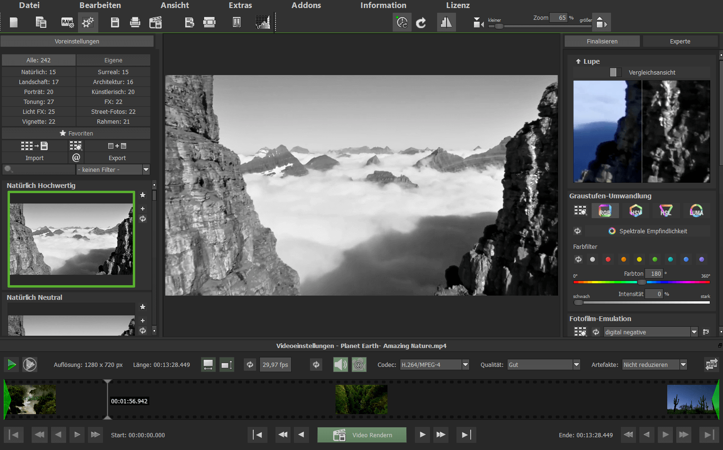Add Natürlich Hochwertig preset to favorites star
723x450 pixels.
[x=143, y=195]
